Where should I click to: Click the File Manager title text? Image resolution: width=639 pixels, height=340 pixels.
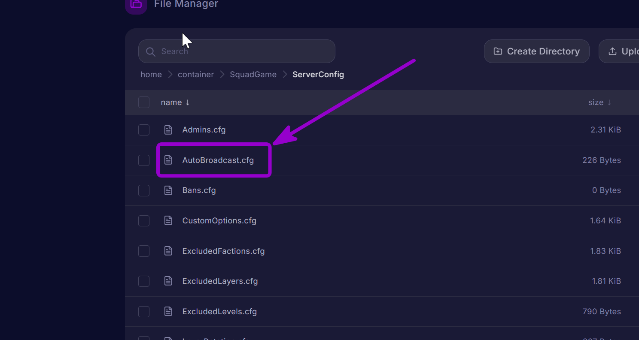[x=186, y=4]
